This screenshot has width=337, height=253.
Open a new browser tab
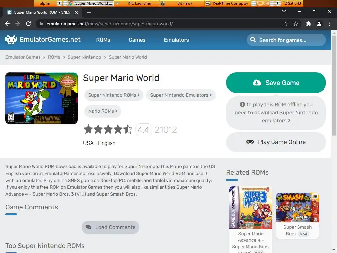pyautogui.click(x=89, y=12)
